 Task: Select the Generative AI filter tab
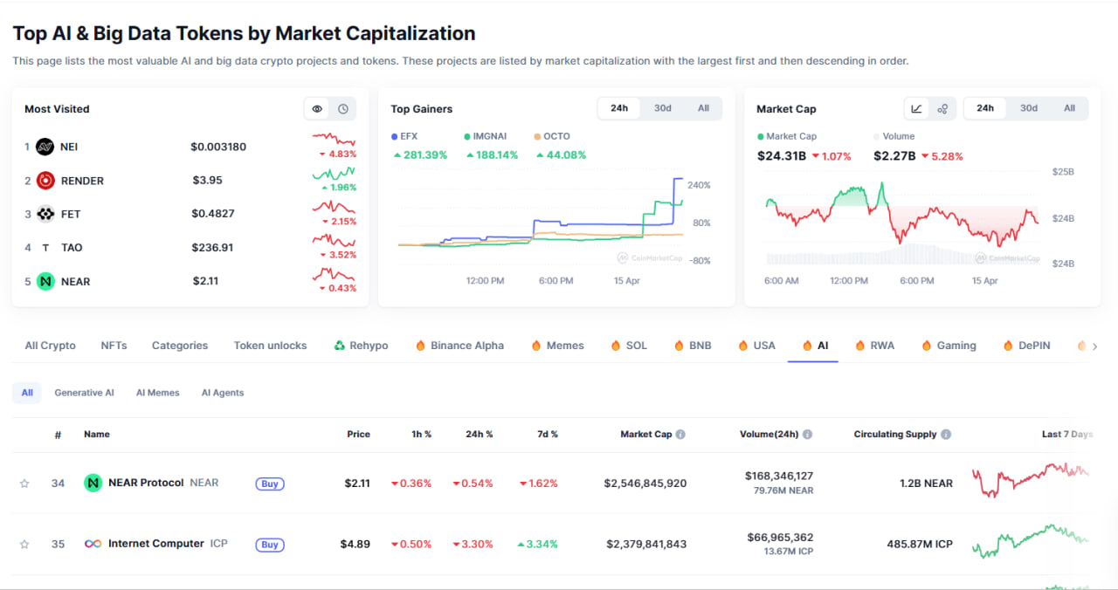coord(84,393)
